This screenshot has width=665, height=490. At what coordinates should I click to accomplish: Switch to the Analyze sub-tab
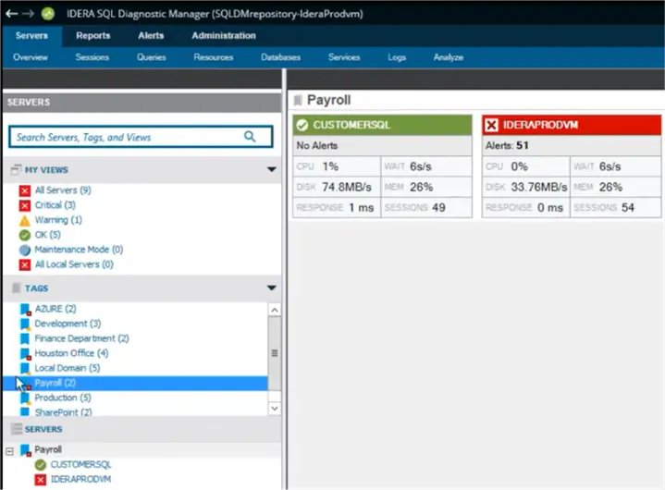click(x=449, y=57)
